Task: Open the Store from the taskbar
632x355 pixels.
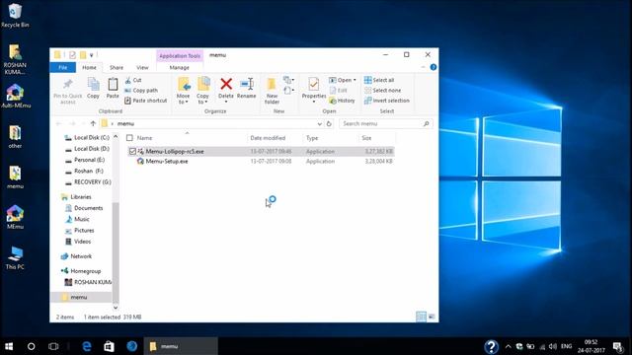Action: coord(109,346)
